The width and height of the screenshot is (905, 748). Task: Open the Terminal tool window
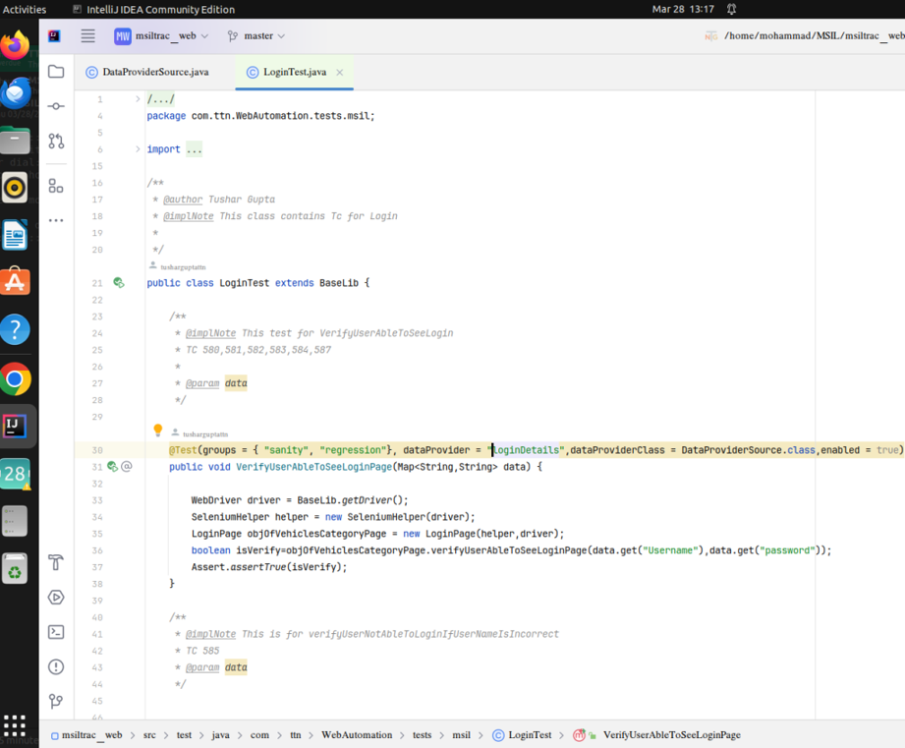tap(56, 632)
